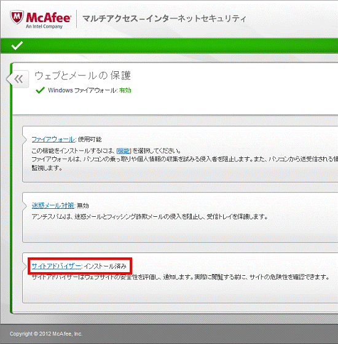Open the 迷惑メール対策 link
The height and width of the screenshot is (344, 338).
pyautogui.click(x=53, y=206)
